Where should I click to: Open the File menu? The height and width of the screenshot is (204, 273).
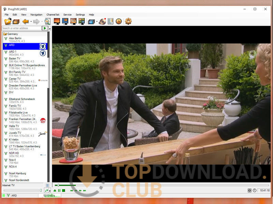[x=6, y=15]
